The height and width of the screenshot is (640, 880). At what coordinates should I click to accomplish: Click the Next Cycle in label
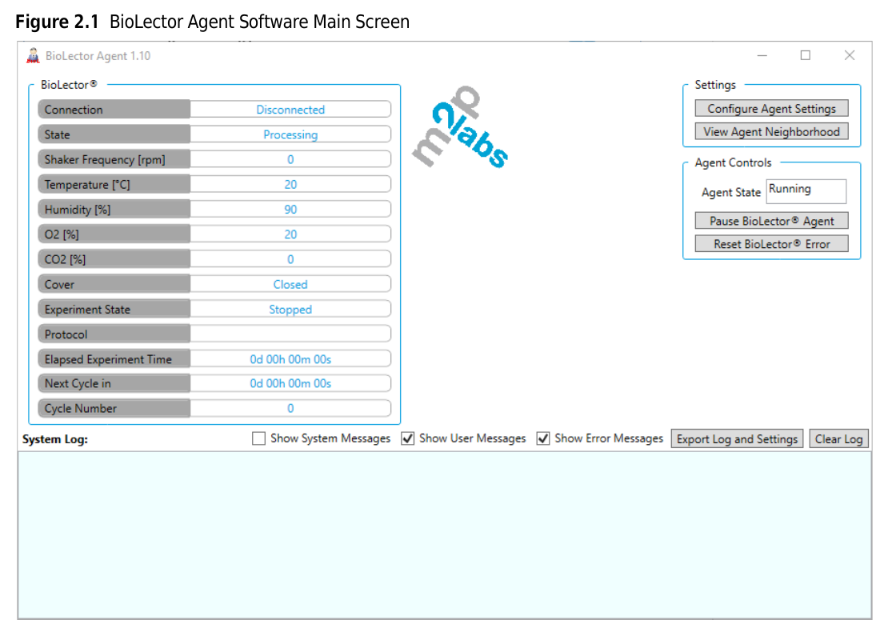(114, 383)
